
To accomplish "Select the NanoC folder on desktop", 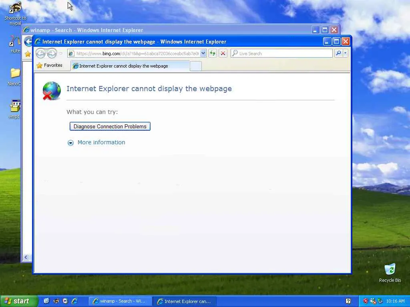I will click(14, 77).
